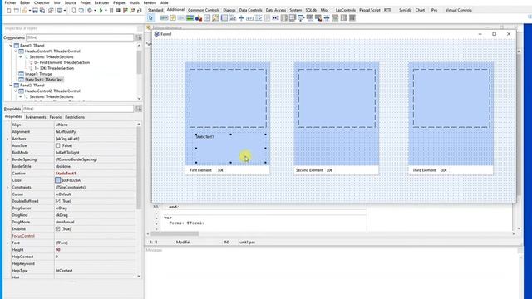Pause the running program
The height and width of the screenshot is (299, 532).
pyautogui.click(x=111, y=11)
